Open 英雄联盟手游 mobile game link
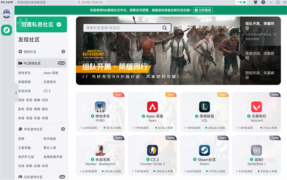 click(53, 157)
